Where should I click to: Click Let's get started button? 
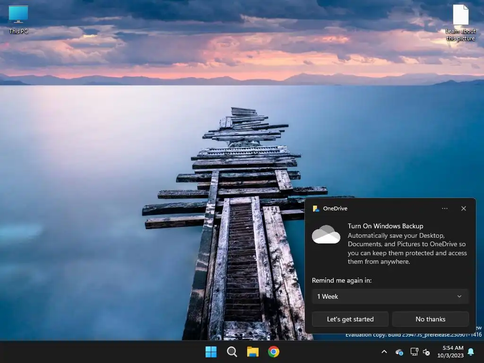[350, 319]
